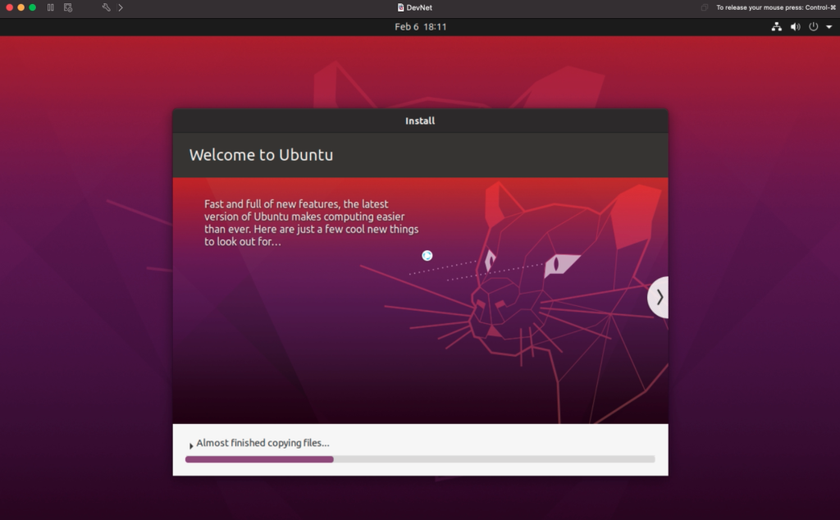
Task: Pause the virtual machine with the pause icon
Action: [50, 7]
